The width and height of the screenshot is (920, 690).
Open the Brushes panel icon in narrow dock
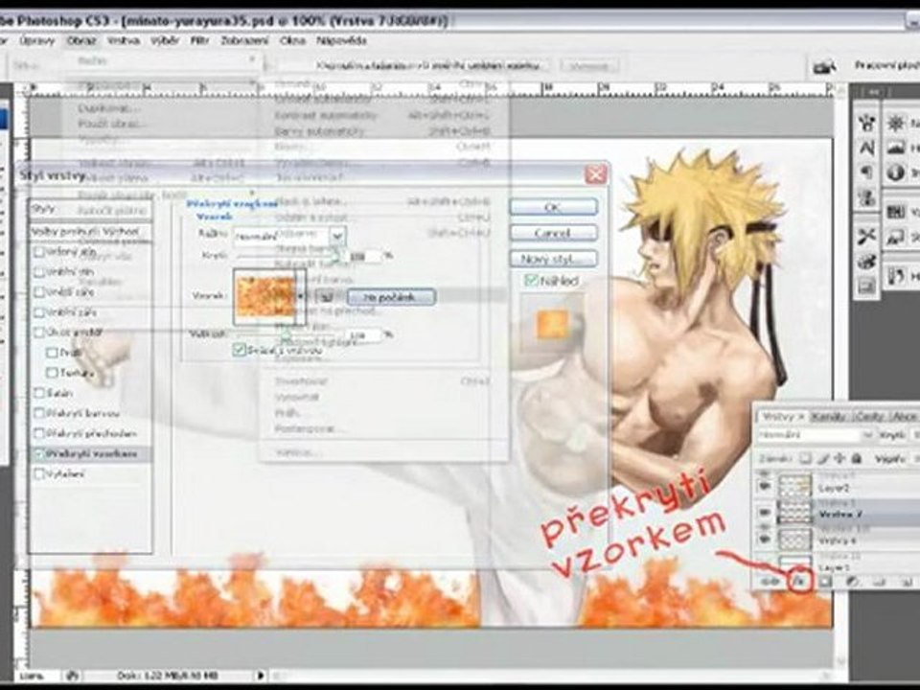click(866, 123)
